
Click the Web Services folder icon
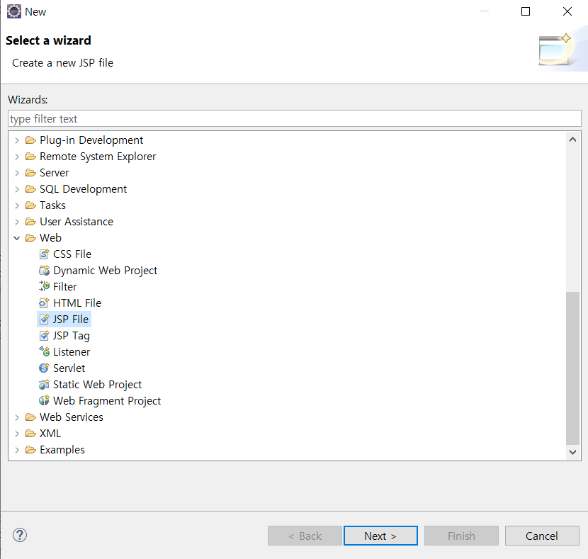(x=30, y=417)
